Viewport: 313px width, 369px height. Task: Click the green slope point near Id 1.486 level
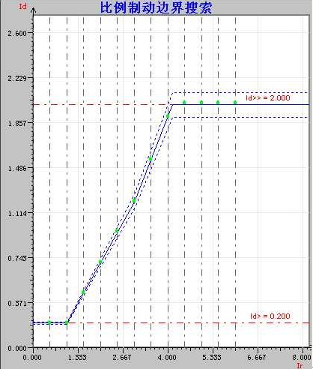pos(151,159)
